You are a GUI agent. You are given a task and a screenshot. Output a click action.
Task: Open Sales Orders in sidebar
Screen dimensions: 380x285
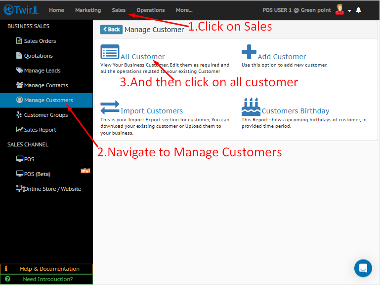coord(40,41)
